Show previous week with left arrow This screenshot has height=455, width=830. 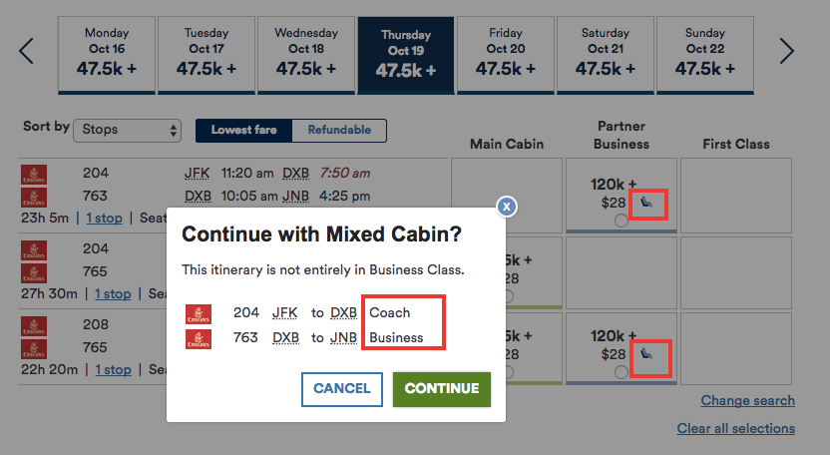click(x=26, y=51)
